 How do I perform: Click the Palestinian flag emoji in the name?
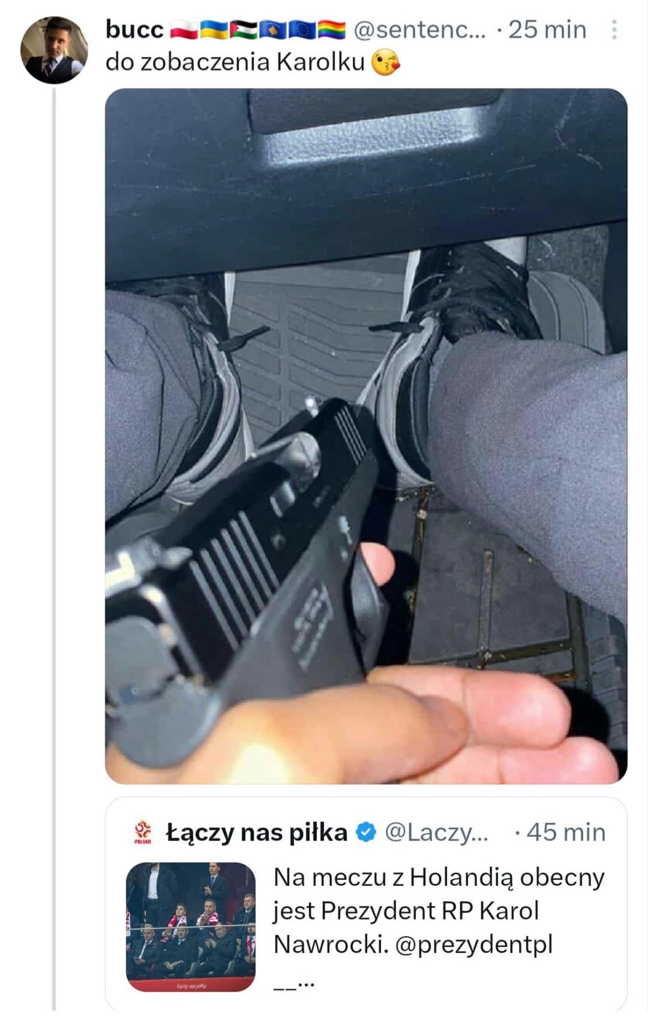[243, 30]
